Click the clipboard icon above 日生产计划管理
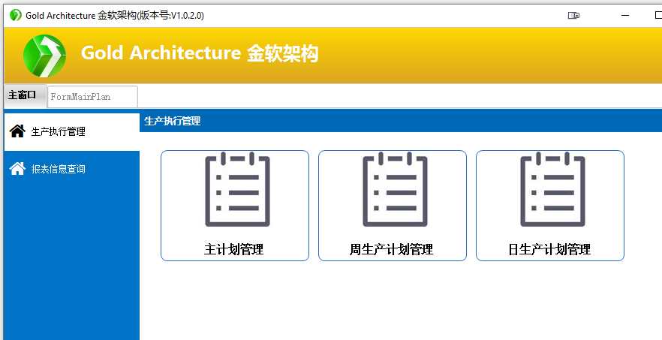The image size is (662, 340). (552, 189)
